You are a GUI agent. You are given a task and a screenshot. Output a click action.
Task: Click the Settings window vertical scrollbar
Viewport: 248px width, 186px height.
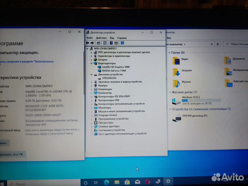(83, 73)
